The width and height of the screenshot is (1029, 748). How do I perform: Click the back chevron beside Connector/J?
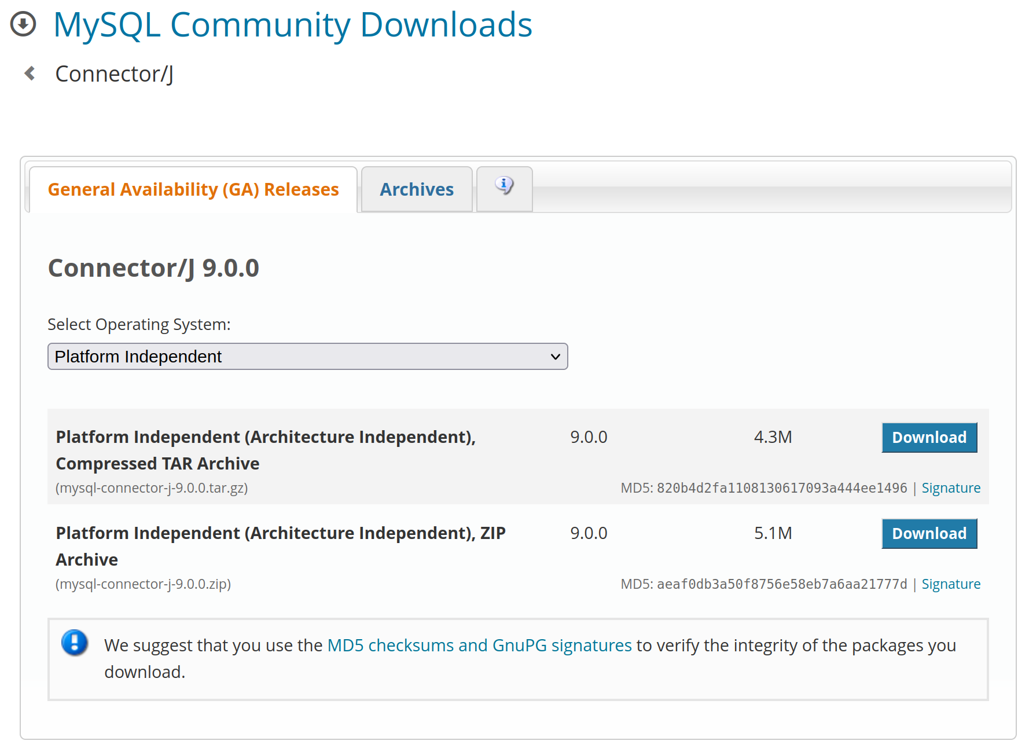click(x=30, y=74)
